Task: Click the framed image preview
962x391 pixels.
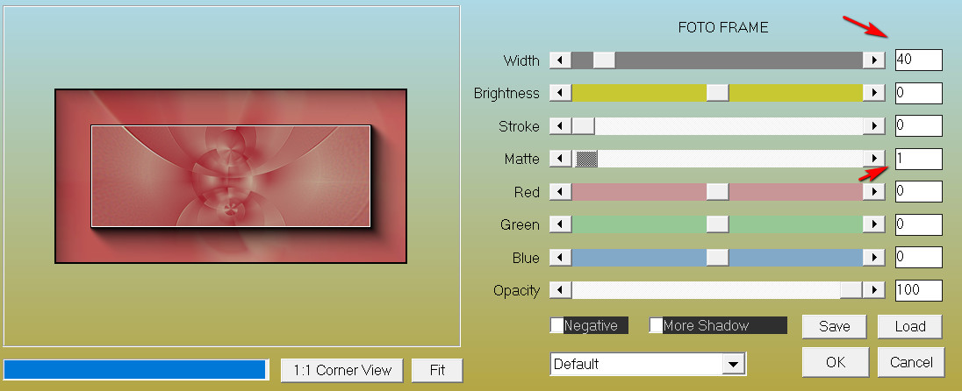Action: pos(231,175)
